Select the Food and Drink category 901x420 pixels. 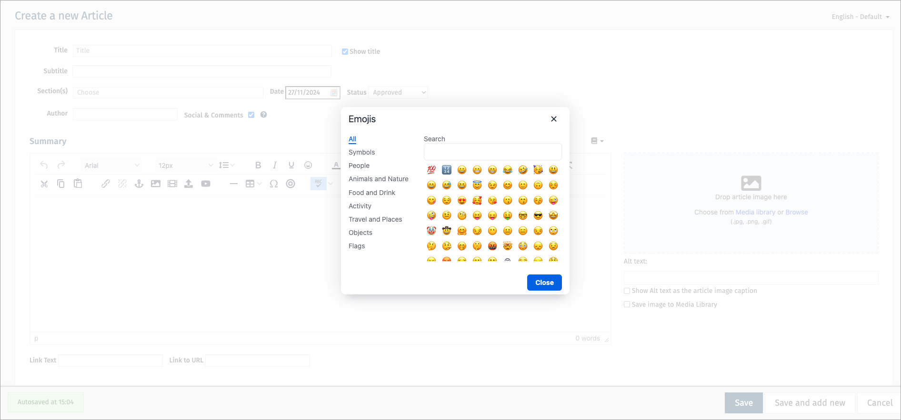point(372,193)
